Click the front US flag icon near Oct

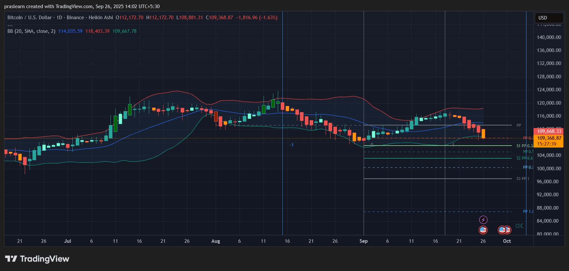click(x=502, y=230)
